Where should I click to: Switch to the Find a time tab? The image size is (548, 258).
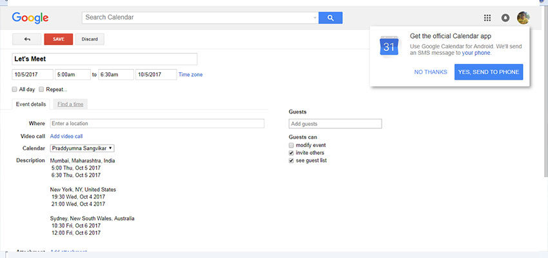[70, 104]
